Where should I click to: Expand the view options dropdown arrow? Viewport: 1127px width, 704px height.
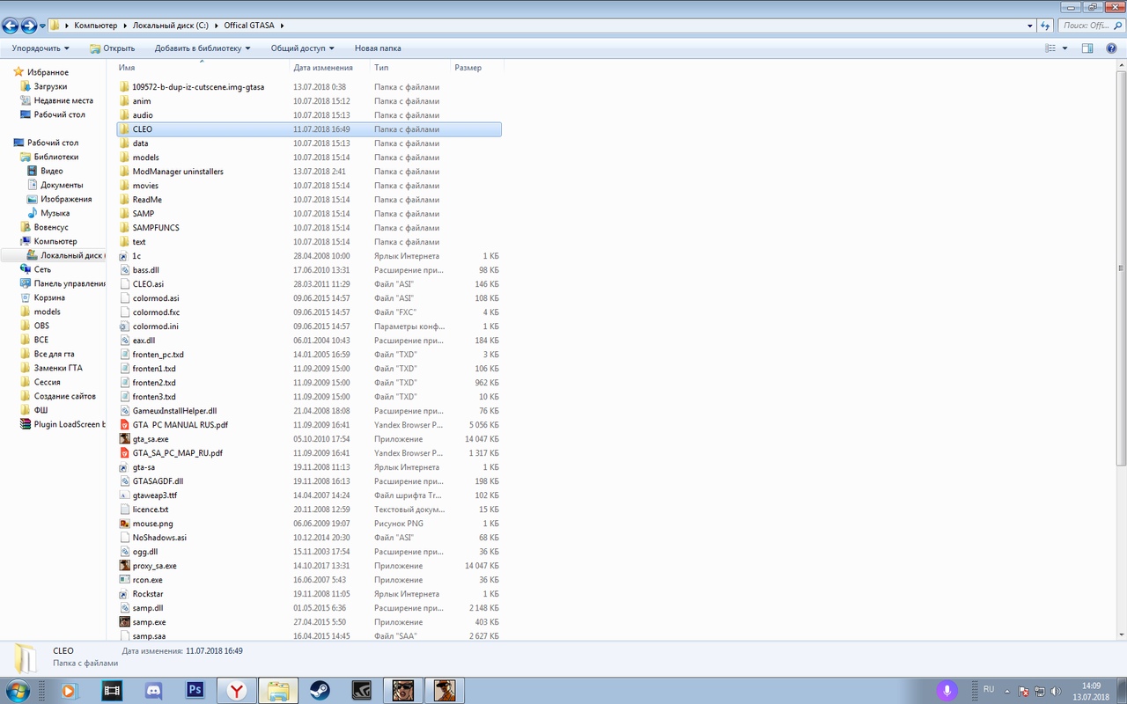coord(1064,48)
